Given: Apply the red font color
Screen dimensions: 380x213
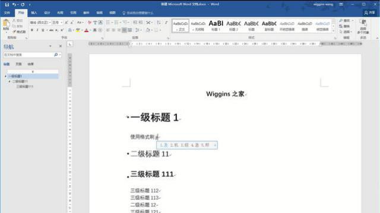Looking at the screenshot, I should (x=87, y=30).
